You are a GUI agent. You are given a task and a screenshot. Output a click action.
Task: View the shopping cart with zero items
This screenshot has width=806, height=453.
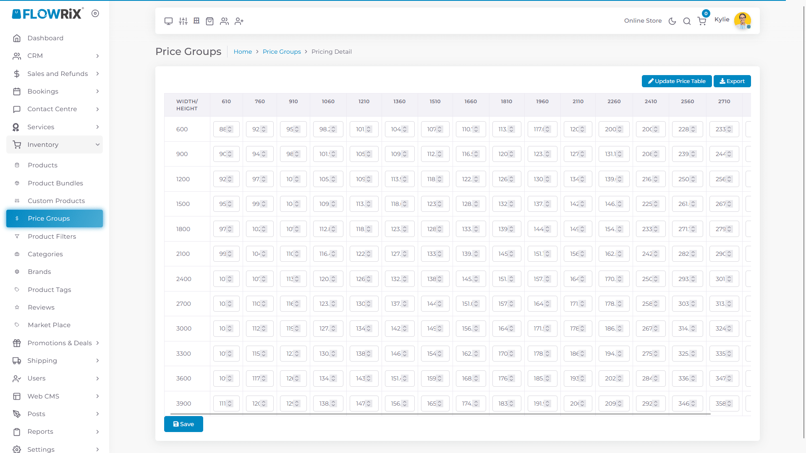point(701,21)
